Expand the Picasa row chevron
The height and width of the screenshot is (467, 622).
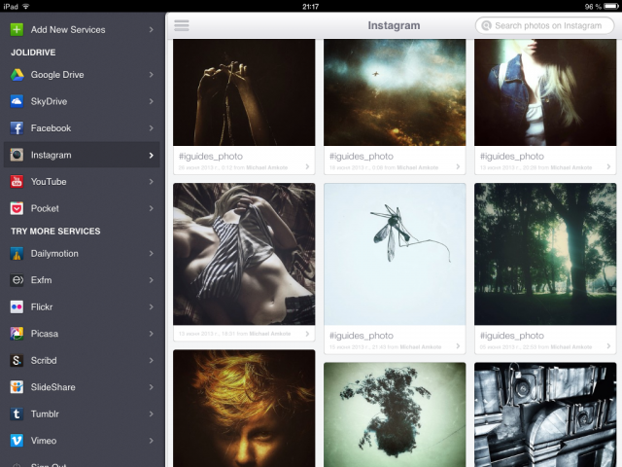(152, 334)
